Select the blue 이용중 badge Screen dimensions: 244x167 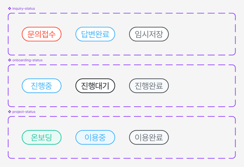[95, 137]
